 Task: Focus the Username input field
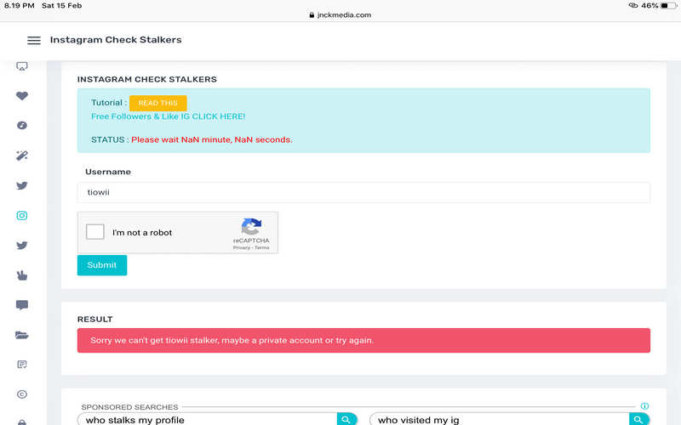(363, 193)
